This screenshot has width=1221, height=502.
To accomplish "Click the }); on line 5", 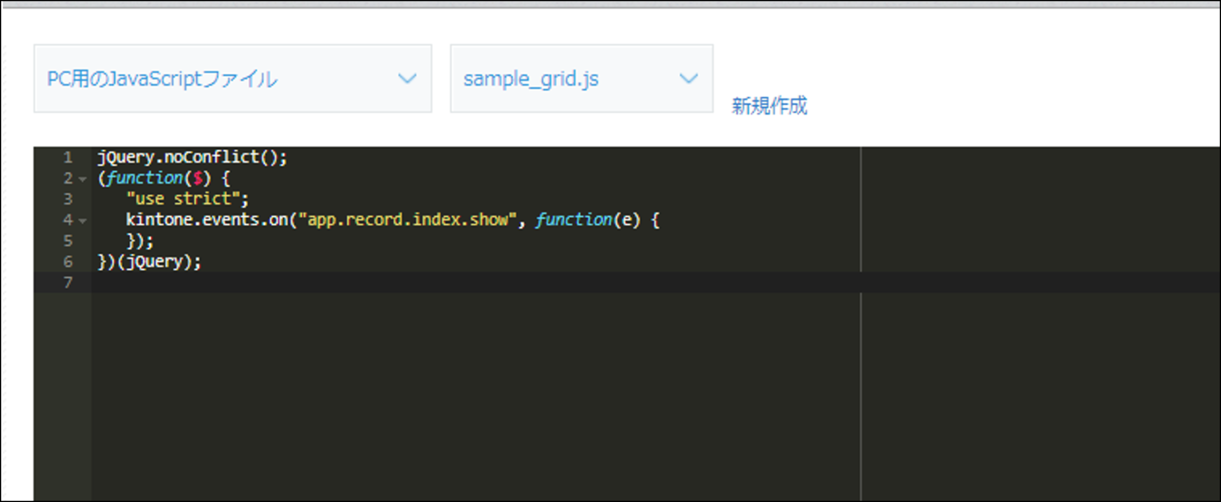I will coord(140,241).
